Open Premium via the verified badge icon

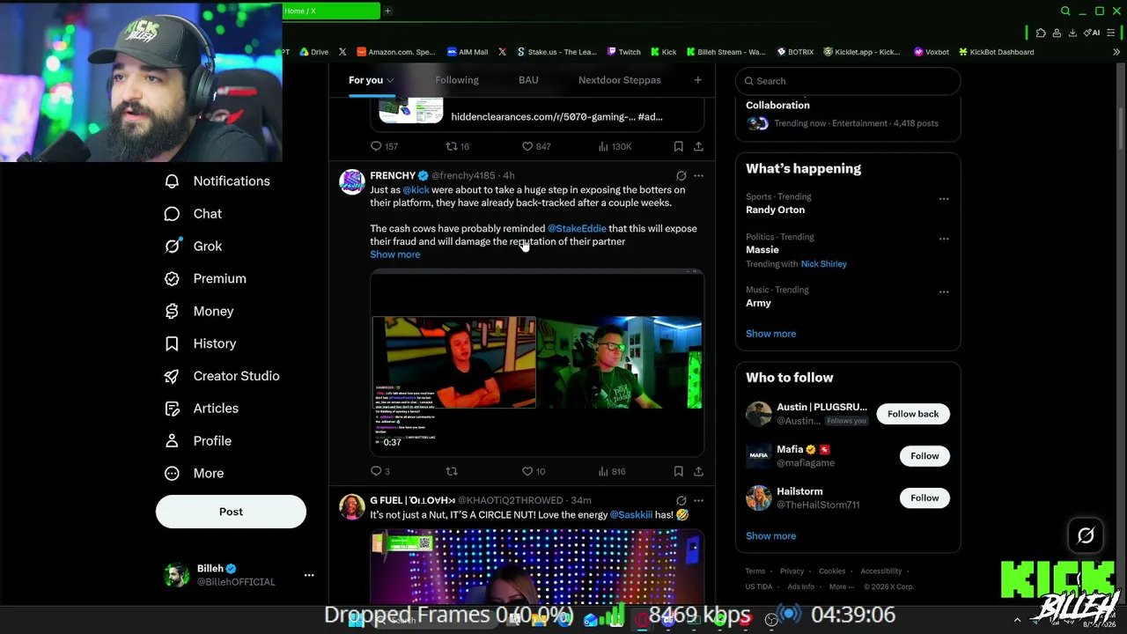point(172,279)
